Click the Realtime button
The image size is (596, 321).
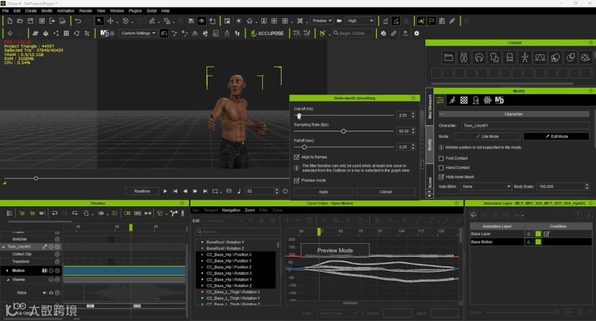coord(142,191)
